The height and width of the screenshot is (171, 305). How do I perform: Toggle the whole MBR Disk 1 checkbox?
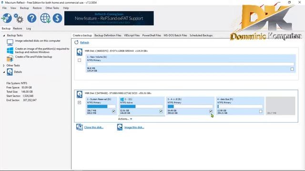[80, 60]
